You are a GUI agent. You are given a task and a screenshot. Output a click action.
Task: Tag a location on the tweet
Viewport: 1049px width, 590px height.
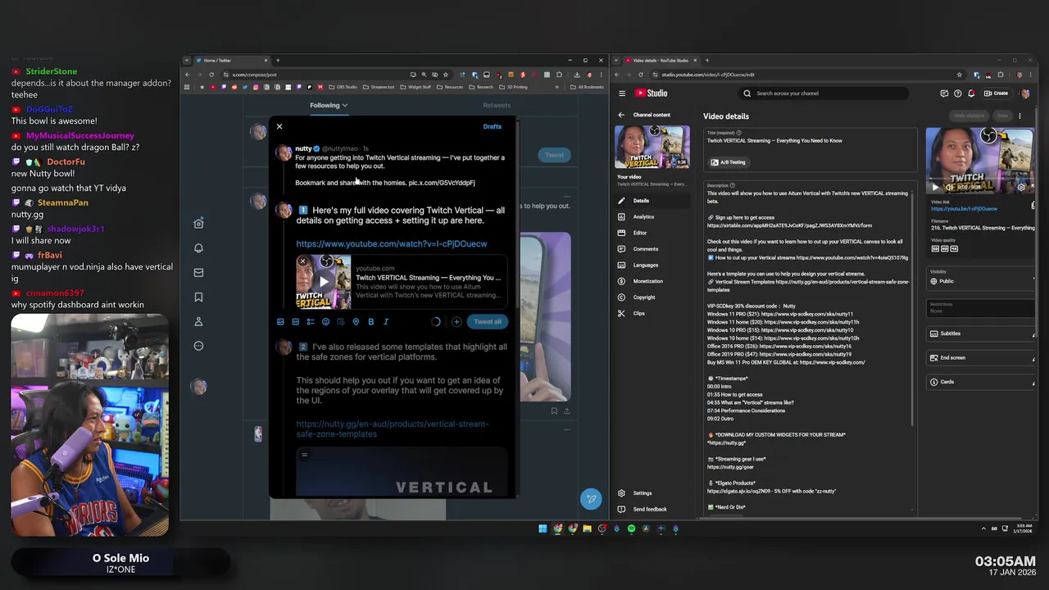point(356,322)
